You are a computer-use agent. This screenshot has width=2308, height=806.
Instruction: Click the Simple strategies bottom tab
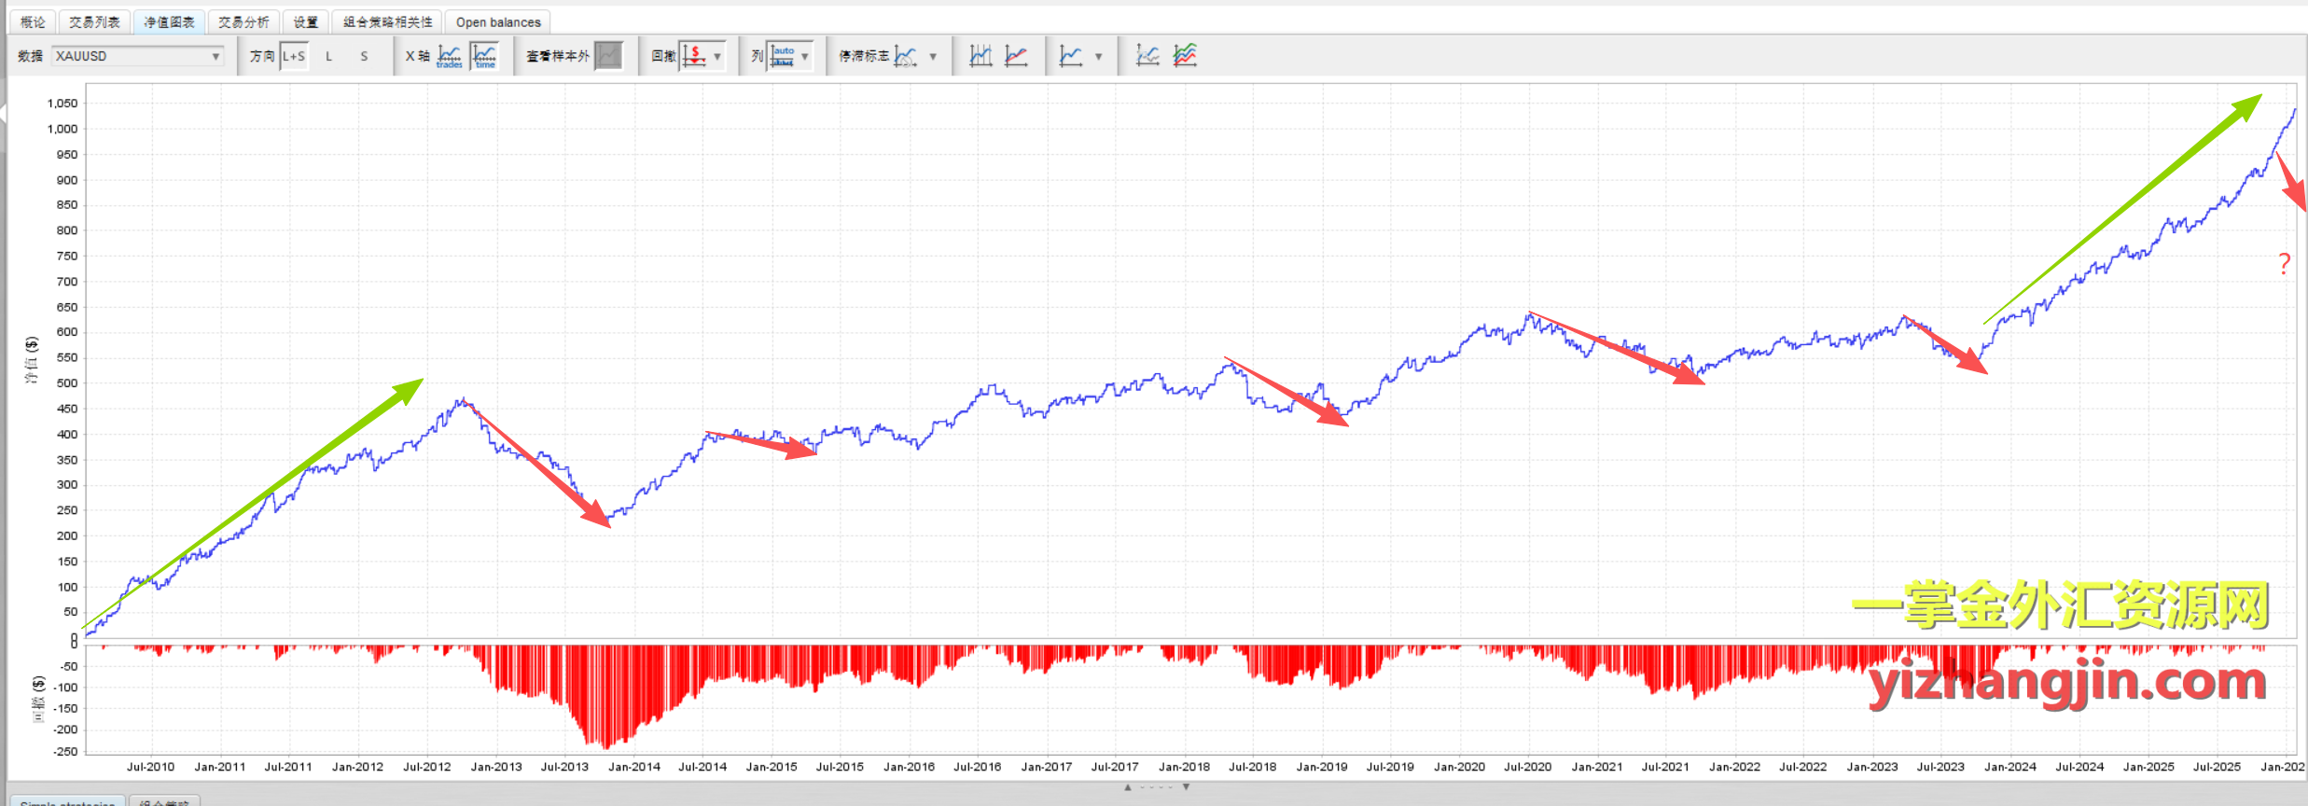(x=65, y=801)
